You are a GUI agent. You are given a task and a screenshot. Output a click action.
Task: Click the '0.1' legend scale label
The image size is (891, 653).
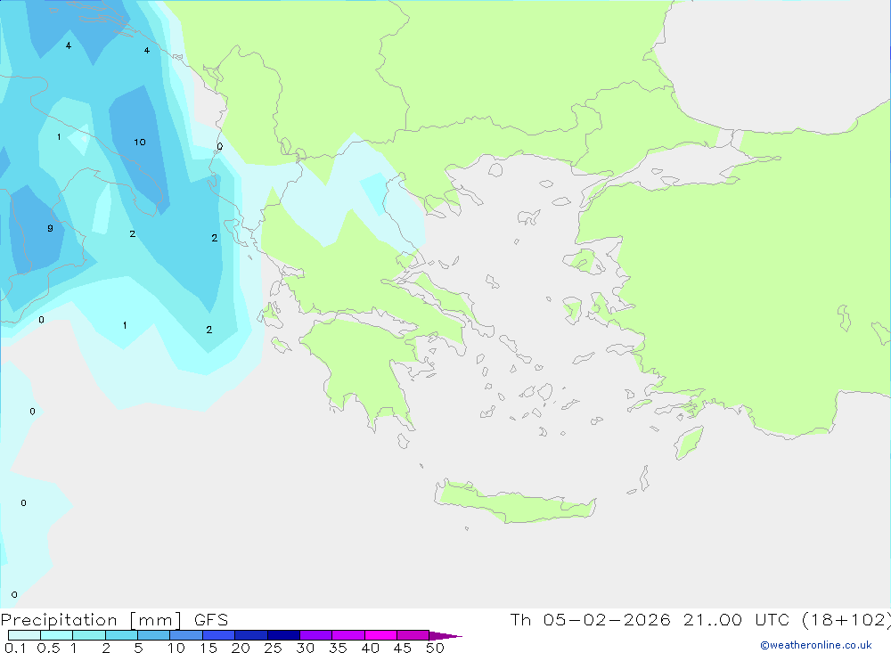15,648
